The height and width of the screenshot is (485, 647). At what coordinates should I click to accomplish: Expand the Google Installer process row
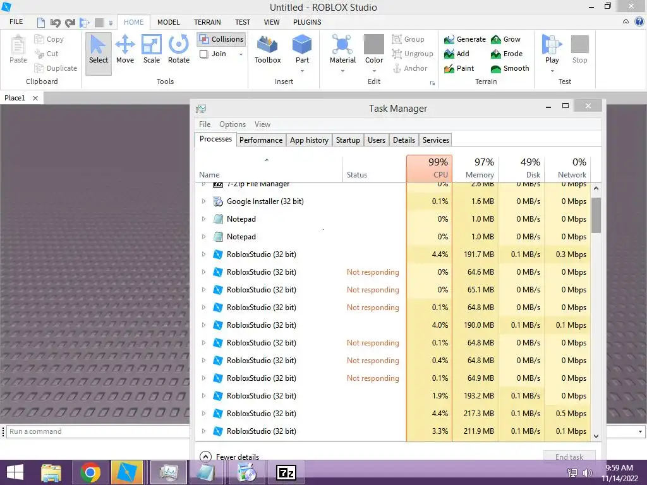[203, 201]
